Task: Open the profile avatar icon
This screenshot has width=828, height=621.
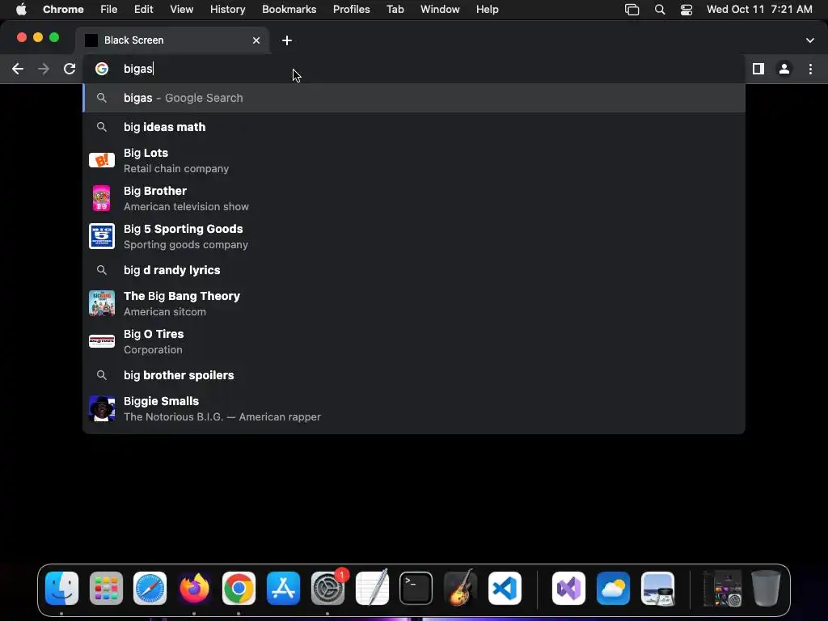Action: click(x=784, y=69)
